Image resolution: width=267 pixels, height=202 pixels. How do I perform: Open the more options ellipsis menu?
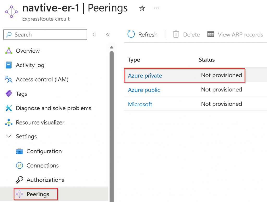point(156,9)
